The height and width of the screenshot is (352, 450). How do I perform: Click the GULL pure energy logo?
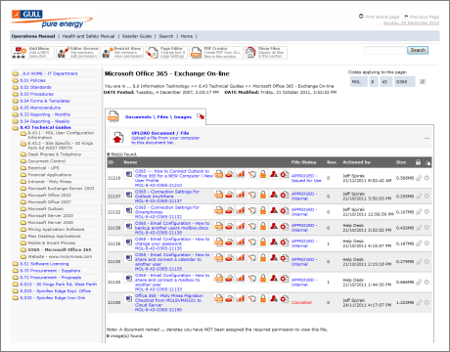52,19
